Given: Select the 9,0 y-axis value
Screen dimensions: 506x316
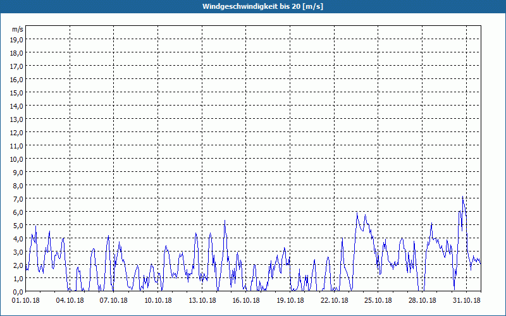Looking at the screenshot, I should (18, 172).
